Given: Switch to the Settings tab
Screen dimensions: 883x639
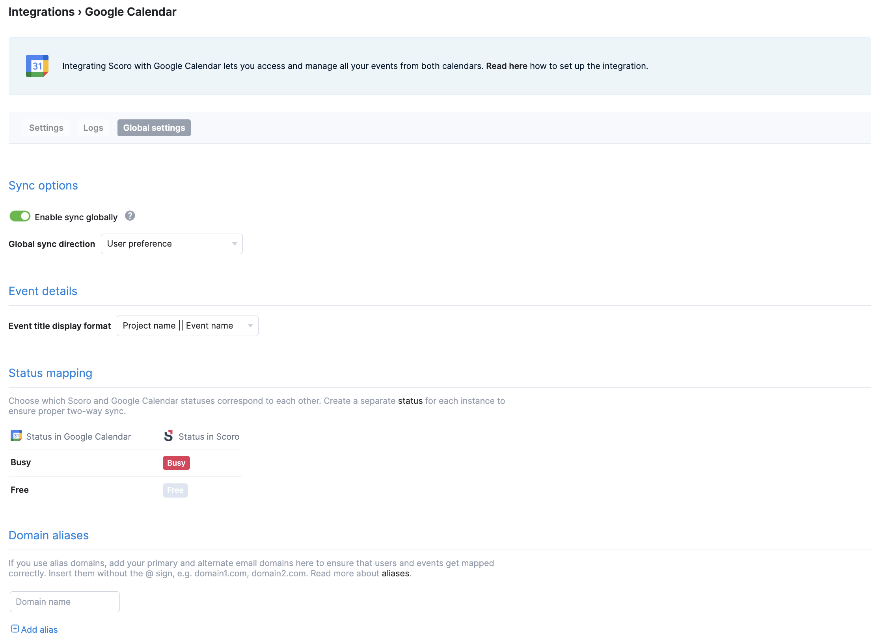Looking at the screenshot, I should (46, 128).
